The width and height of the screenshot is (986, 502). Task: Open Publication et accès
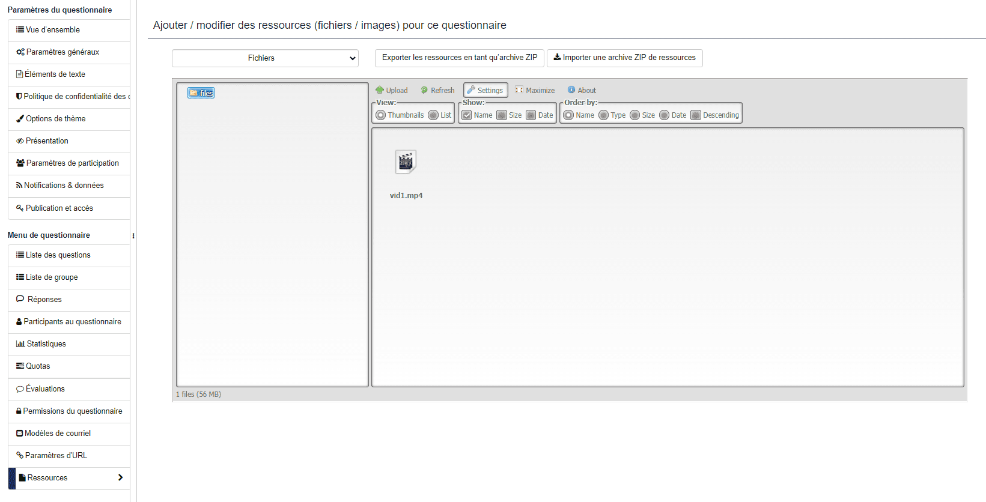(69, 208)
